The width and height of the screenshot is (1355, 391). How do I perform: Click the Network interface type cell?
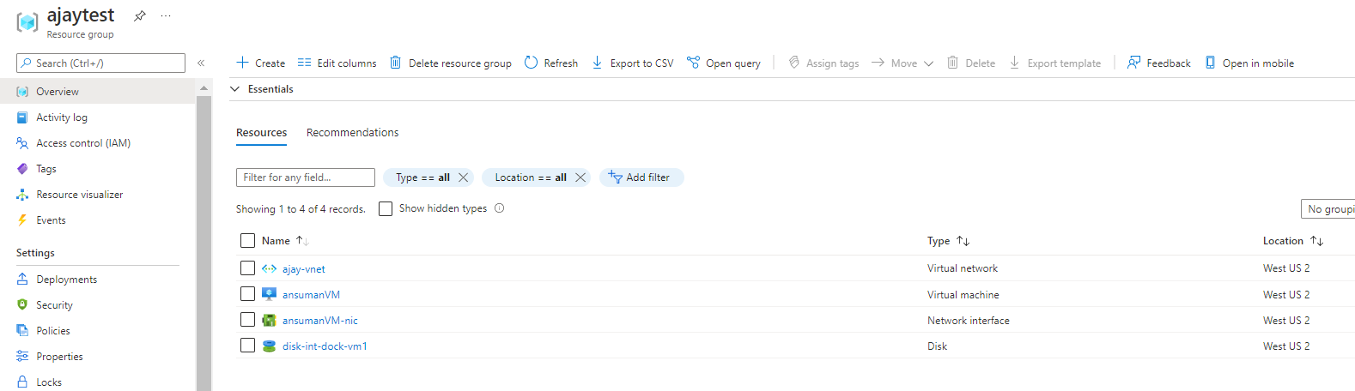coord(969,321)
